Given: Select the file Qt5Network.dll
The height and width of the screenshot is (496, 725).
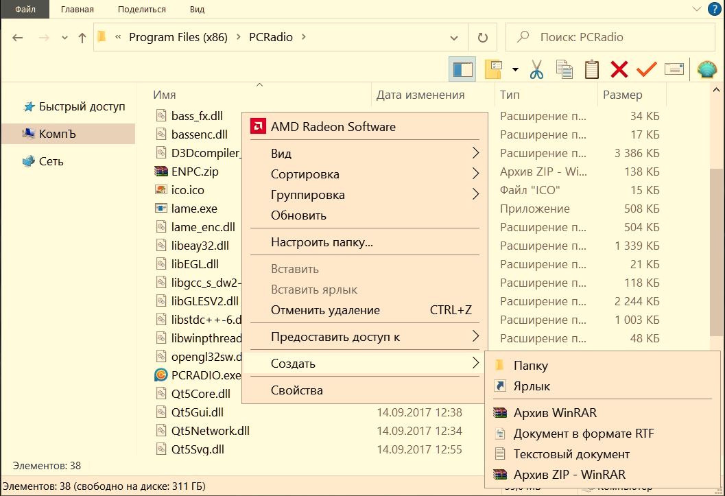Looking at the screenshot, I should tap(211, 431).
